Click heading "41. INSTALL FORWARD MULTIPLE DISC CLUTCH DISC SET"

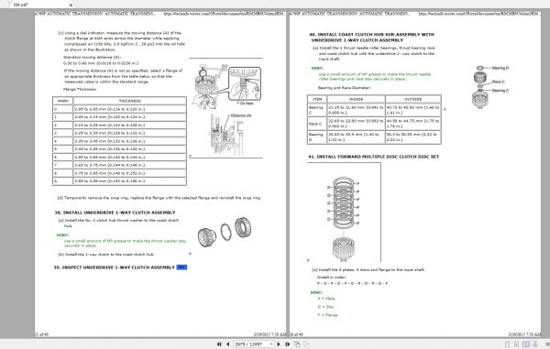pos(373,157)
